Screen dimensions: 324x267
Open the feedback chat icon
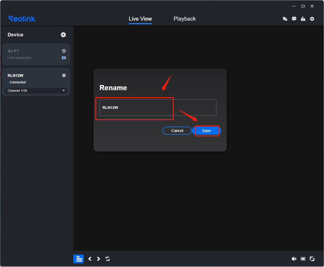(294, 19)
